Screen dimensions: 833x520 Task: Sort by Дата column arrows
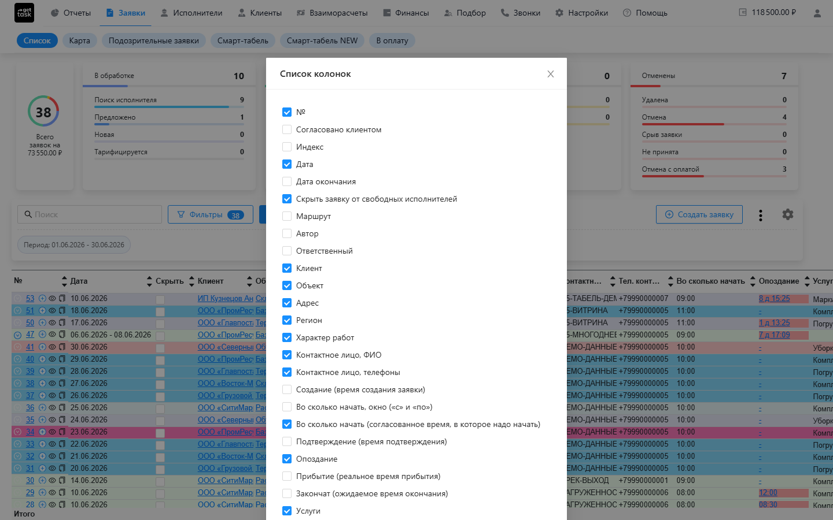64,281
